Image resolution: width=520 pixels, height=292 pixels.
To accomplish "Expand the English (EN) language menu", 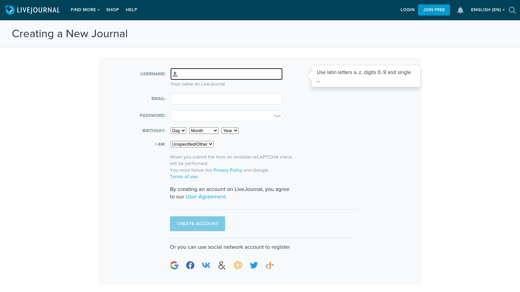I will [488, 10].
